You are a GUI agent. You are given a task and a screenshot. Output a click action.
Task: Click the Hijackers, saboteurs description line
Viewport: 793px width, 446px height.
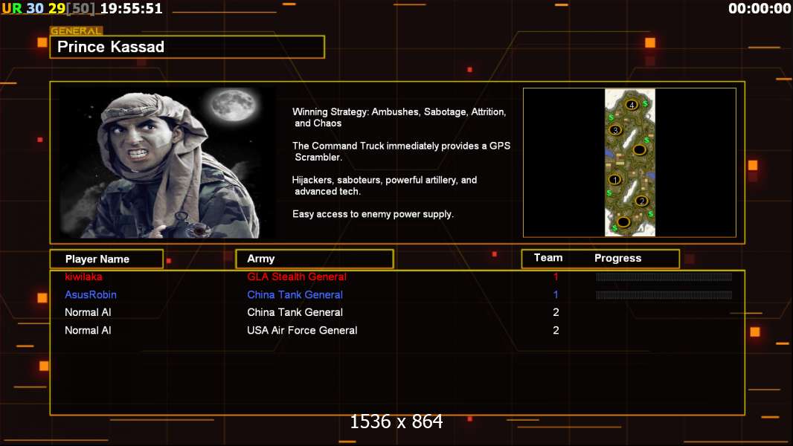(385, 185)
